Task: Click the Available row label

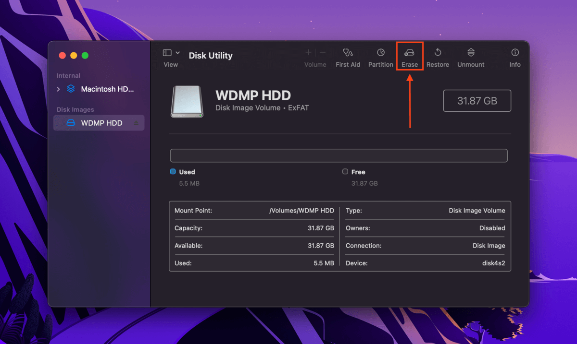Action: (x=188, y=246)
